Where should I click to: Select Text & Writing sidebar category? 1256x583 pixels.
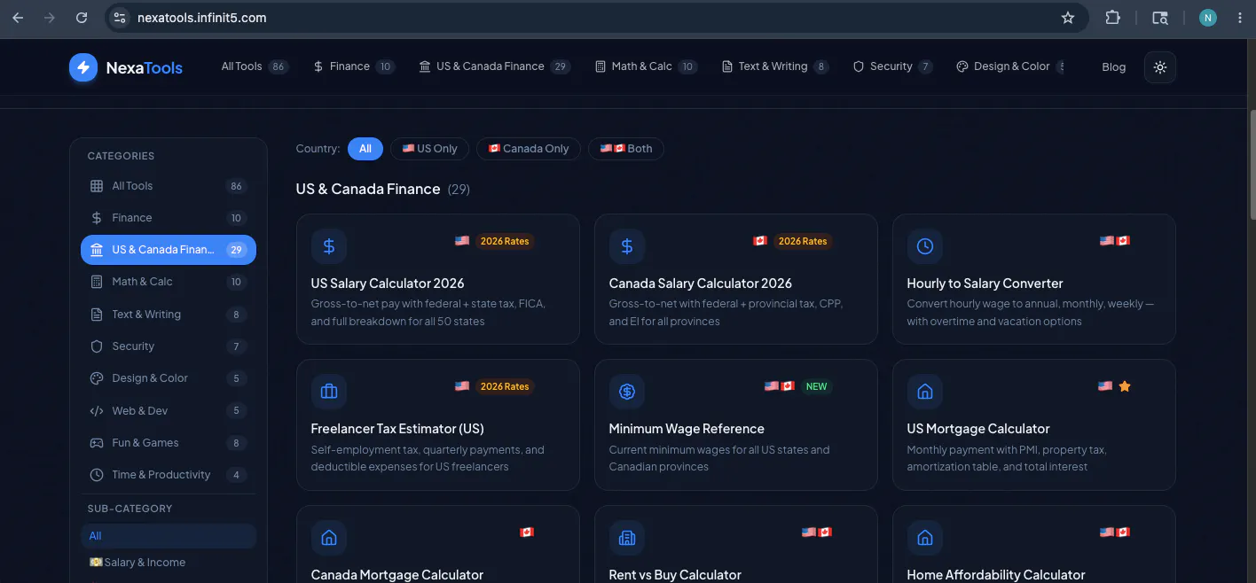click(x=169, y=315)
